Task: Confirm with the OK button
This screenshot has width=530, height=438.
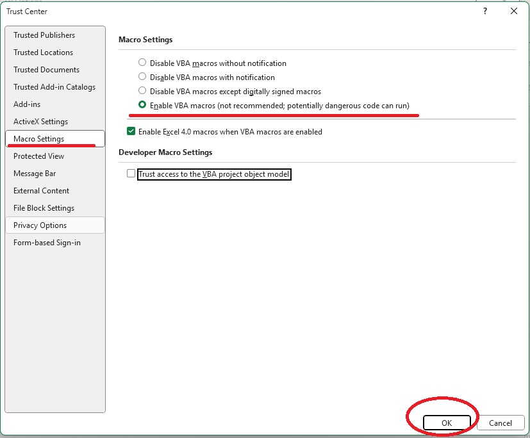Action: [447, 423]
